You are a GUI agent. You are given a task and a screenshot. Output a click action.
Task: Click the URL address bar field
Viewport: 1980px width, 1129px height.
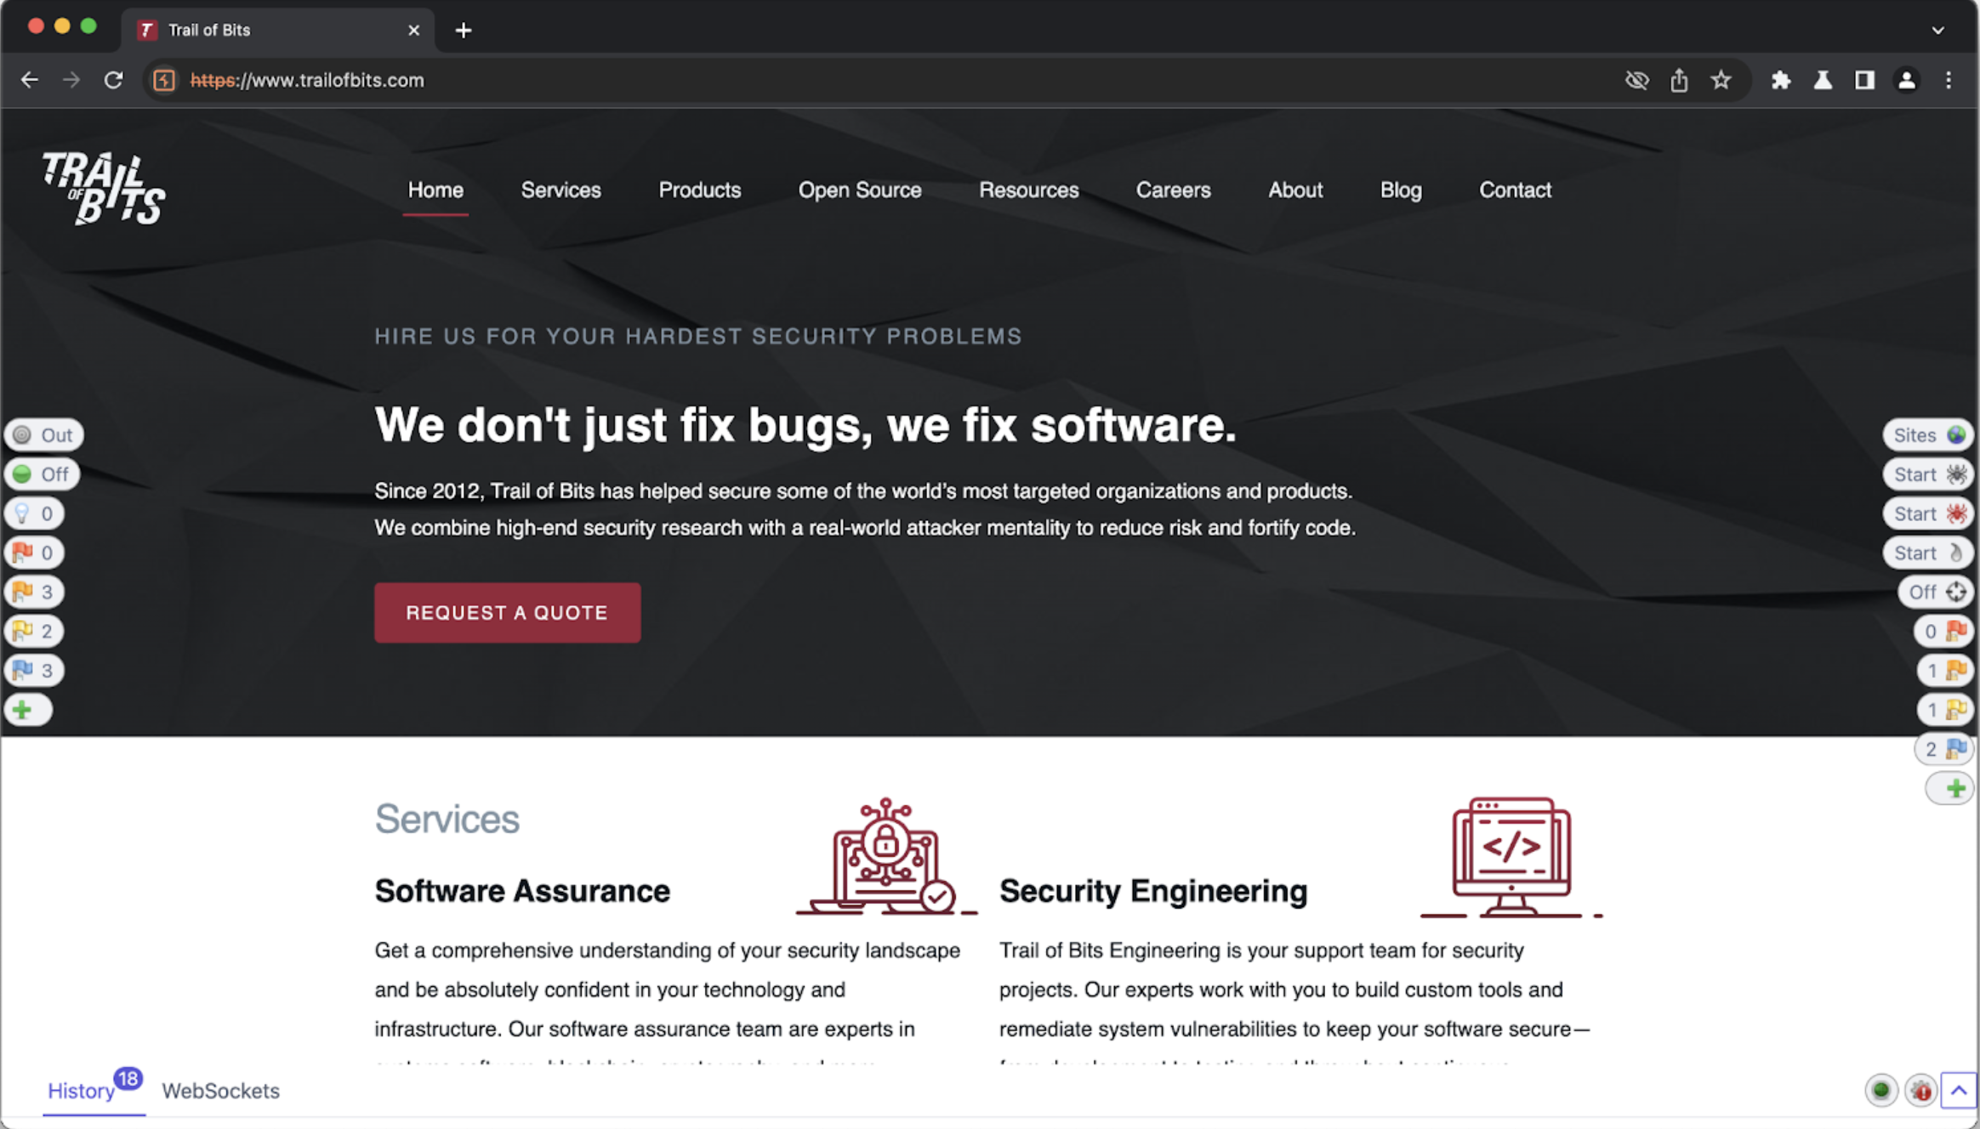[x=851, y=80]
